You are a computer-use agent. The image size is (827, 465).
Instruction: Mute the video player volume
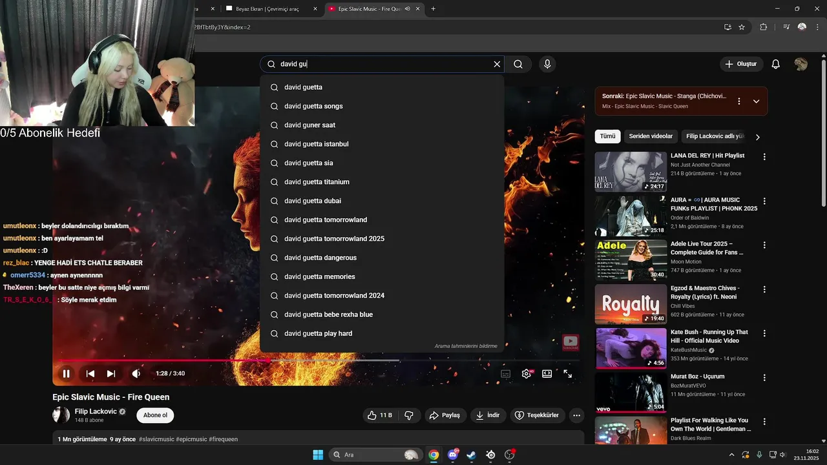pyautogui.click(x=136, y=373)
